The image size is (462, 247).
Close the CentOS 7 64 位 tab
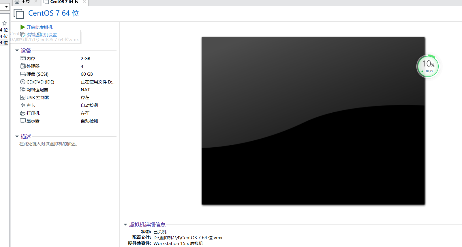click(x=84, y=1)
